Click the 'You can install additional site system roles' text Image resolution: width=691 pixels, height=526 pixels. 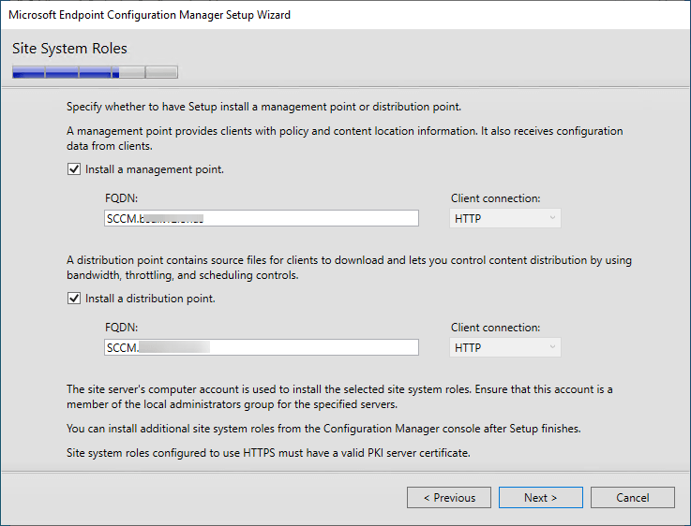(x=323, y=429)
